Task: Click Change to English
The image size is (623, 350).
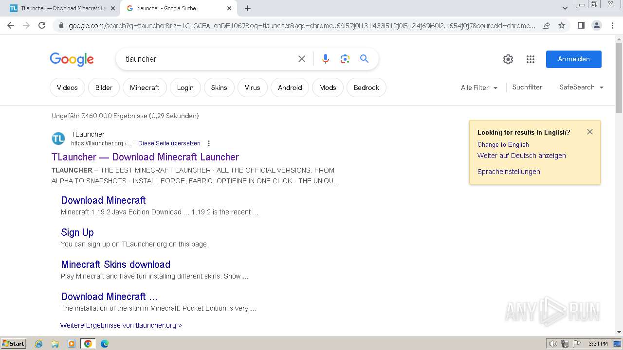Action: point(503,144)
